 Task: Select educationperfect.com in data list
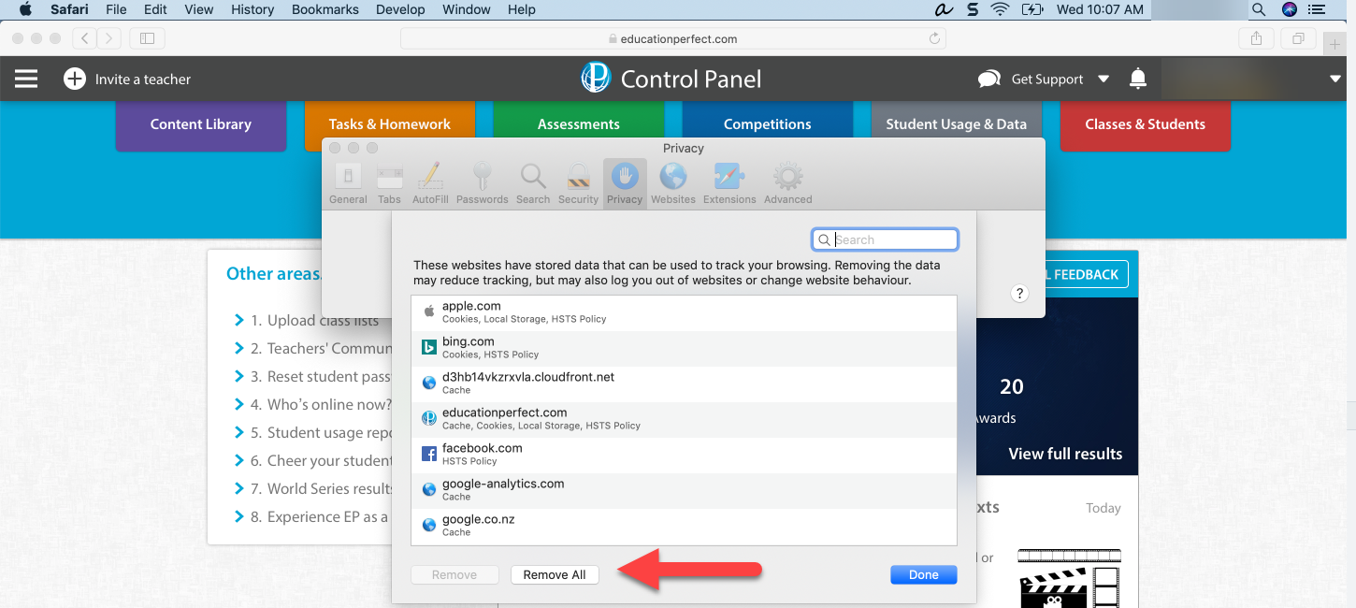coord(684,419)
